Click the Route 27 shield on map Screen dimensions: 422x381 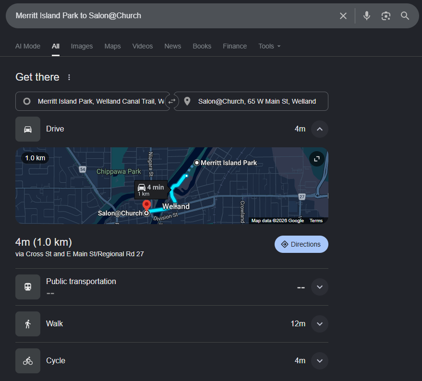[x=302, y=197]
